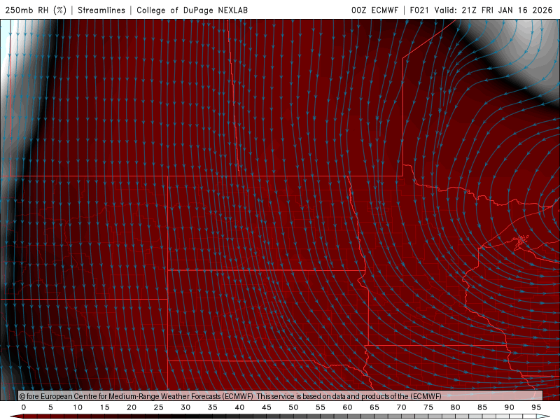Click the 40 label on the color scale
This screenshot has width=560, height=420.
(x=239, y=407)
